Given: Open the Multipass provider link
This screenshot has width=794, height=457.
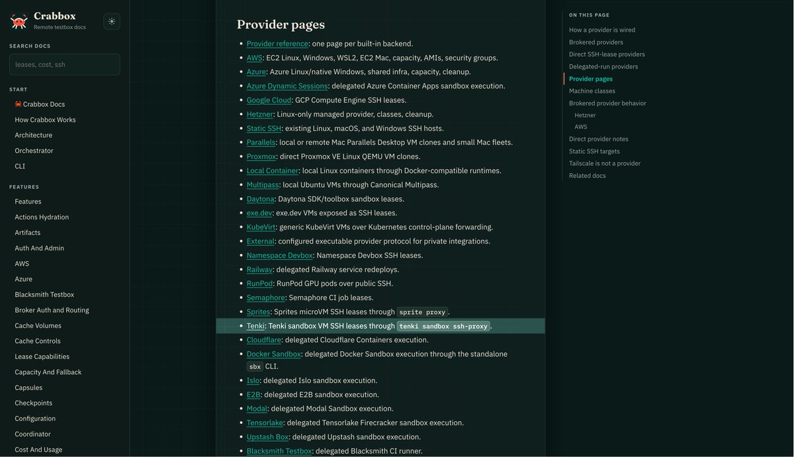Looking at the screenshot, I should point(263,185).
